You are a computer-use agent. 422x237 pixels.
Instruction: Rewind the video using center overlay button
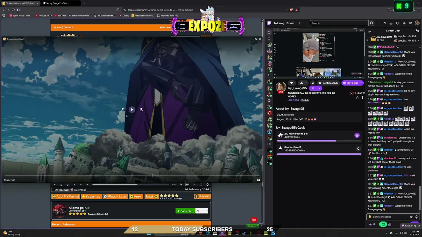tap(123, 110)
